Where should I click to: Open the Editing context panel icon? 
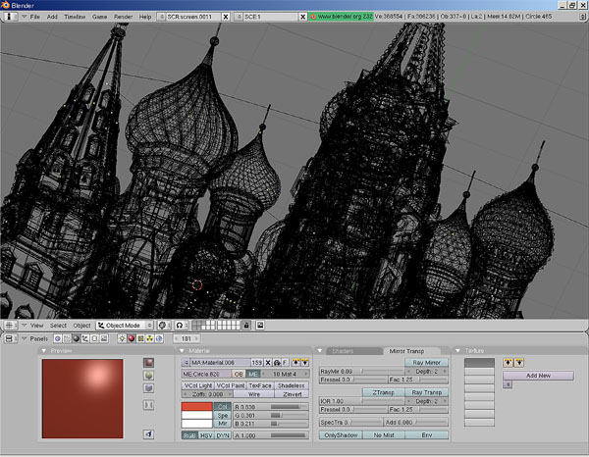coord(94,338)
